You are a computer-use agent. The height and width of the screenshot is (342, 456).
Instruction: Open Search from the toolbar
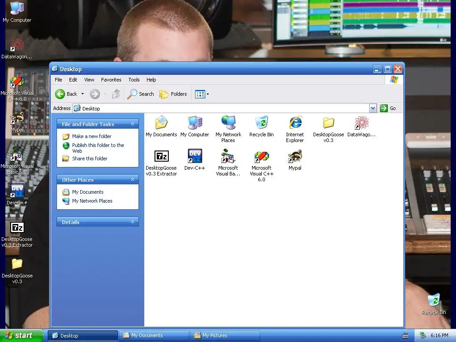pos(140,94)
